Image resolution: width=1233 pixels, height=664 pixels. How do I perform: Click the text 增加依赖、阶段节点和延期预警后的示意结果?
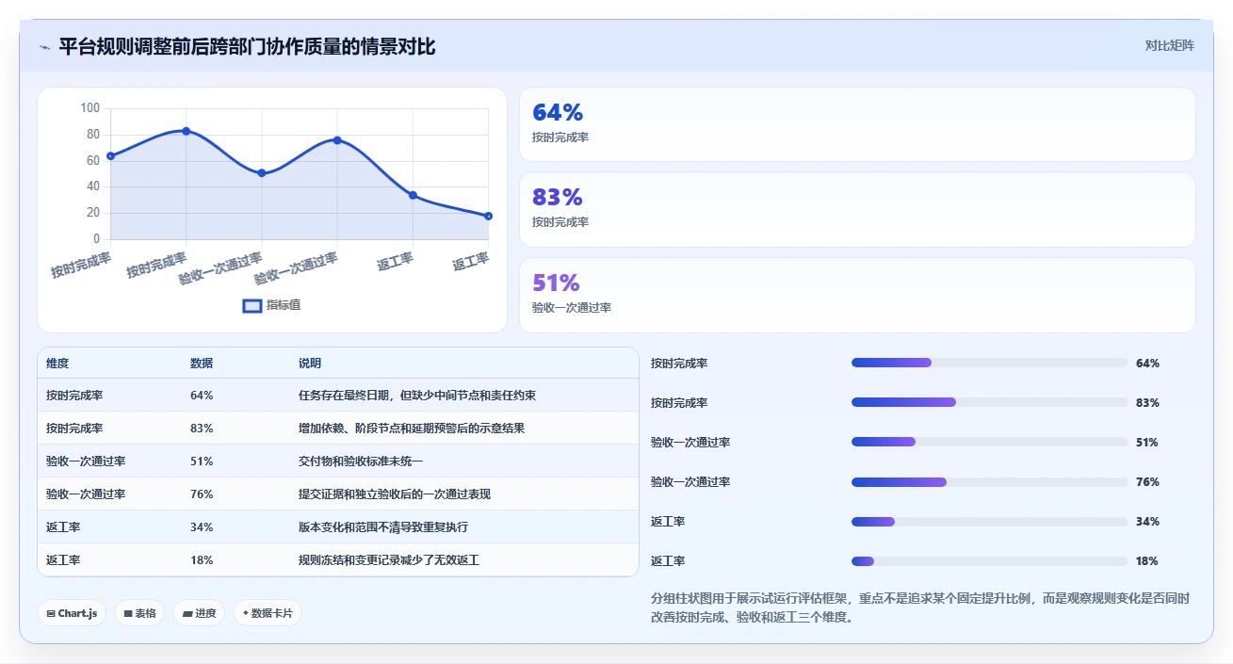412,429
